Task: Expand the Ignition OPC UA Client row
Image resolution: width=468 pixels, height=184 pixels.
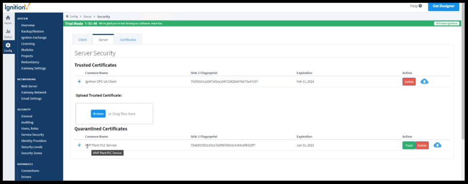Action: (x=79, y=82)
